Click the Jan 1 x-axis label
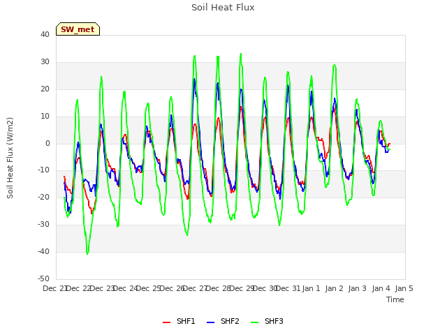This screenshot has width=447, height=335. coord(312,288)
